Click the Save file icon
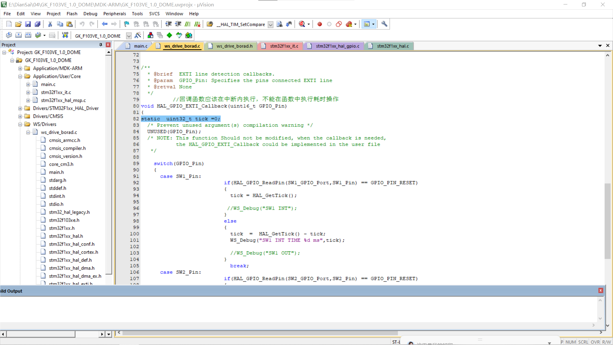 click(28, 24)
